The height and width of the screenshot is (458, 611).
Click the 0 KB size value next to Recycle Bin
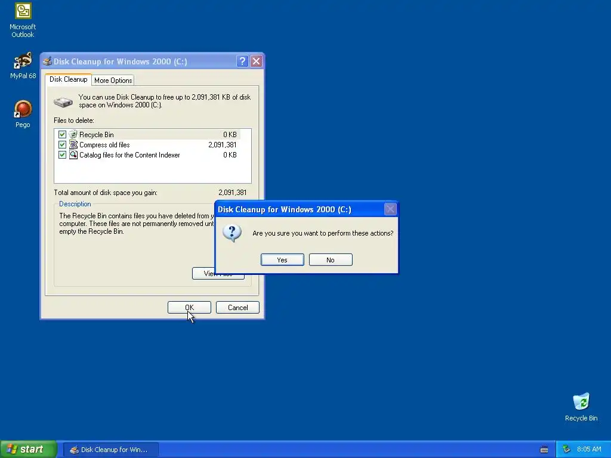click(230, 134)
